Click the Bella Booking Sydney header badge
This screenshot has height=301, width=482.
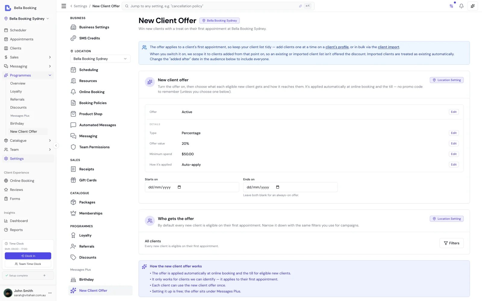pos(219,20)
